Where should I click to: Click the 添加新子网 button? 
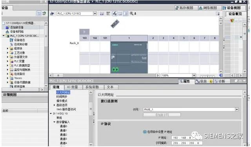162,115
